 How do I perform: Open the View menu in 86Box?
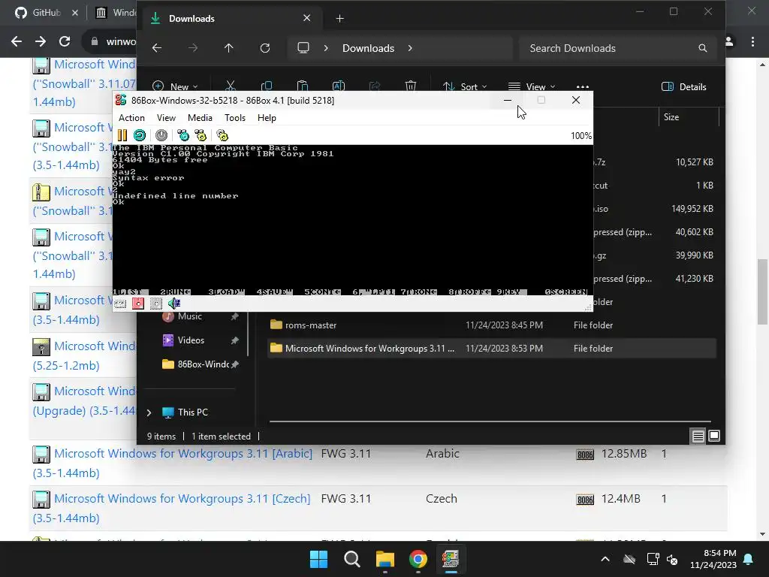166,118
